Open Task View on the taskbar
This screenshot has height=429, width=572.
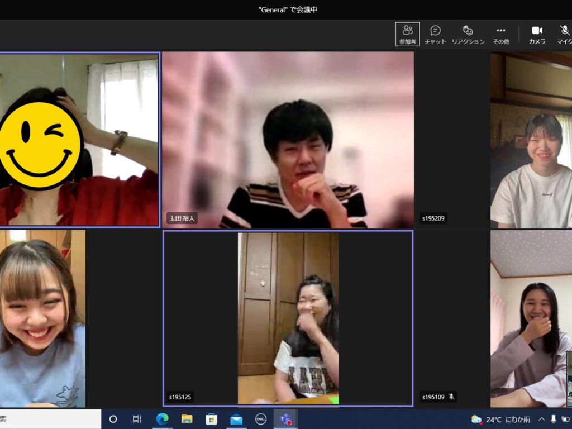(137, 419)
